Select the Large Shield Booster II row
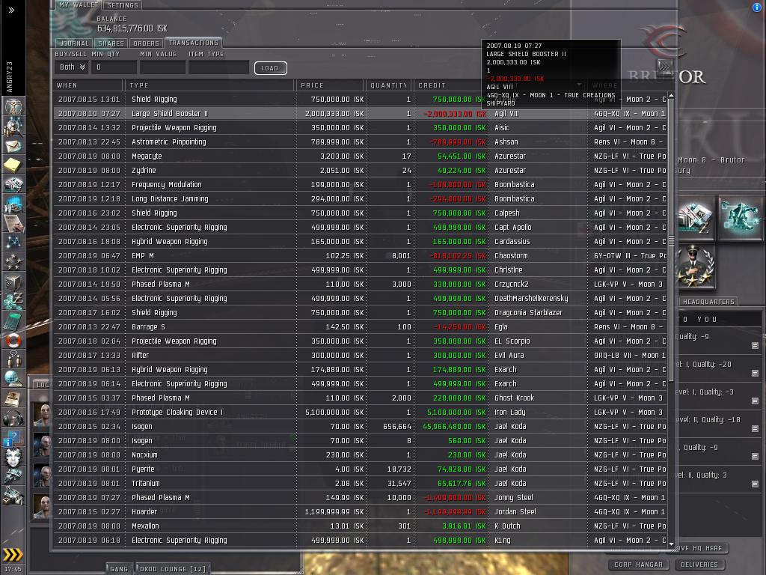766x575 pixels. [361, 114]
